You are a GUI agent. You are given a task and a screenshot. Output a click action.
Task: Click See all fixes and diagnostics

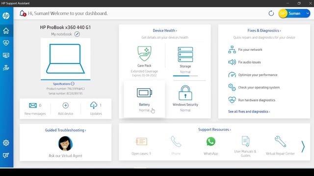coord(249,111)
